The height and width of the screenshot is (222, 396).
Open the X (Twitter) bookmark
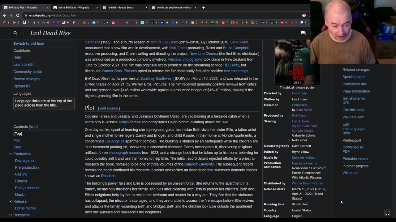point(103,23)
